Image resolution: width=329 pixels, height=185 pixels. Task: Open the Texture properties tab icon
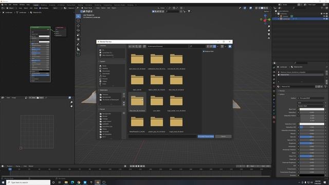[274, 122]
